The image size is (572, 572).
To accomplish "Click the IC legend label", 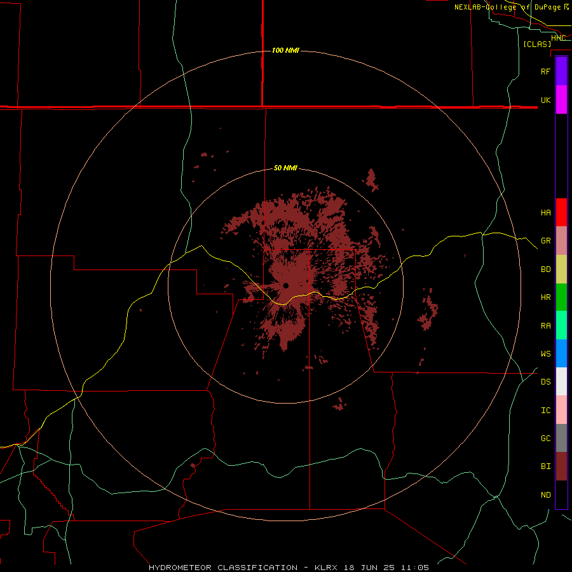I will tap(545, 411).
